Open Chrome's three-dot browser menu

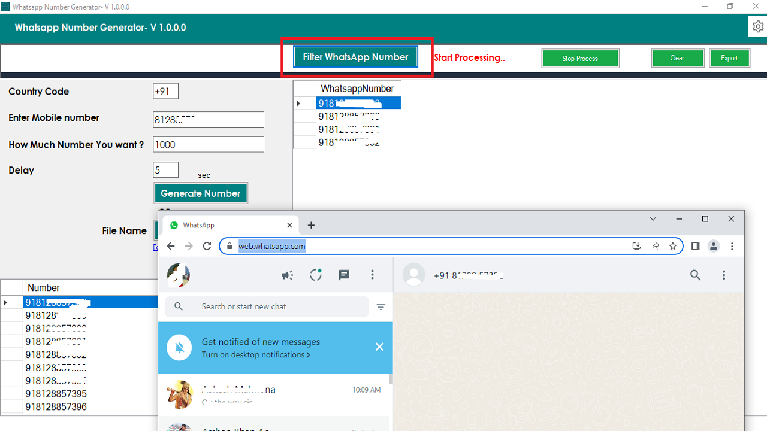(x=732, y=246)
